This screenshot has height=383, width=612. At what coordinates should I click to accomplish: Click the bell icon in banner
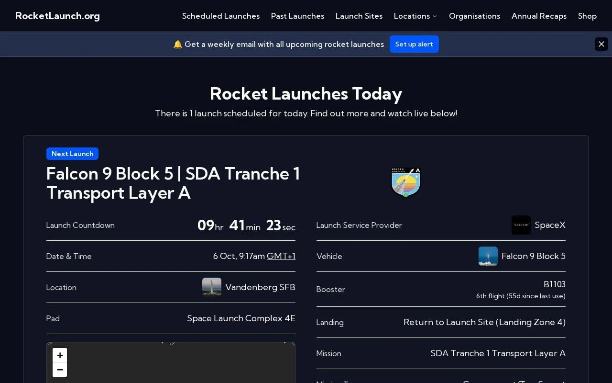178,44
